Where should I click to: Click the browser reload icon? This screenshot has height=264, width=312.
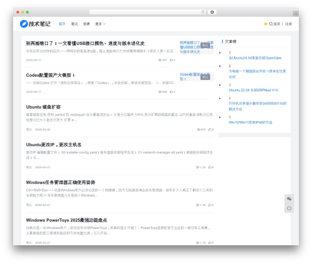pyautogui.click(x=203, y=12)
